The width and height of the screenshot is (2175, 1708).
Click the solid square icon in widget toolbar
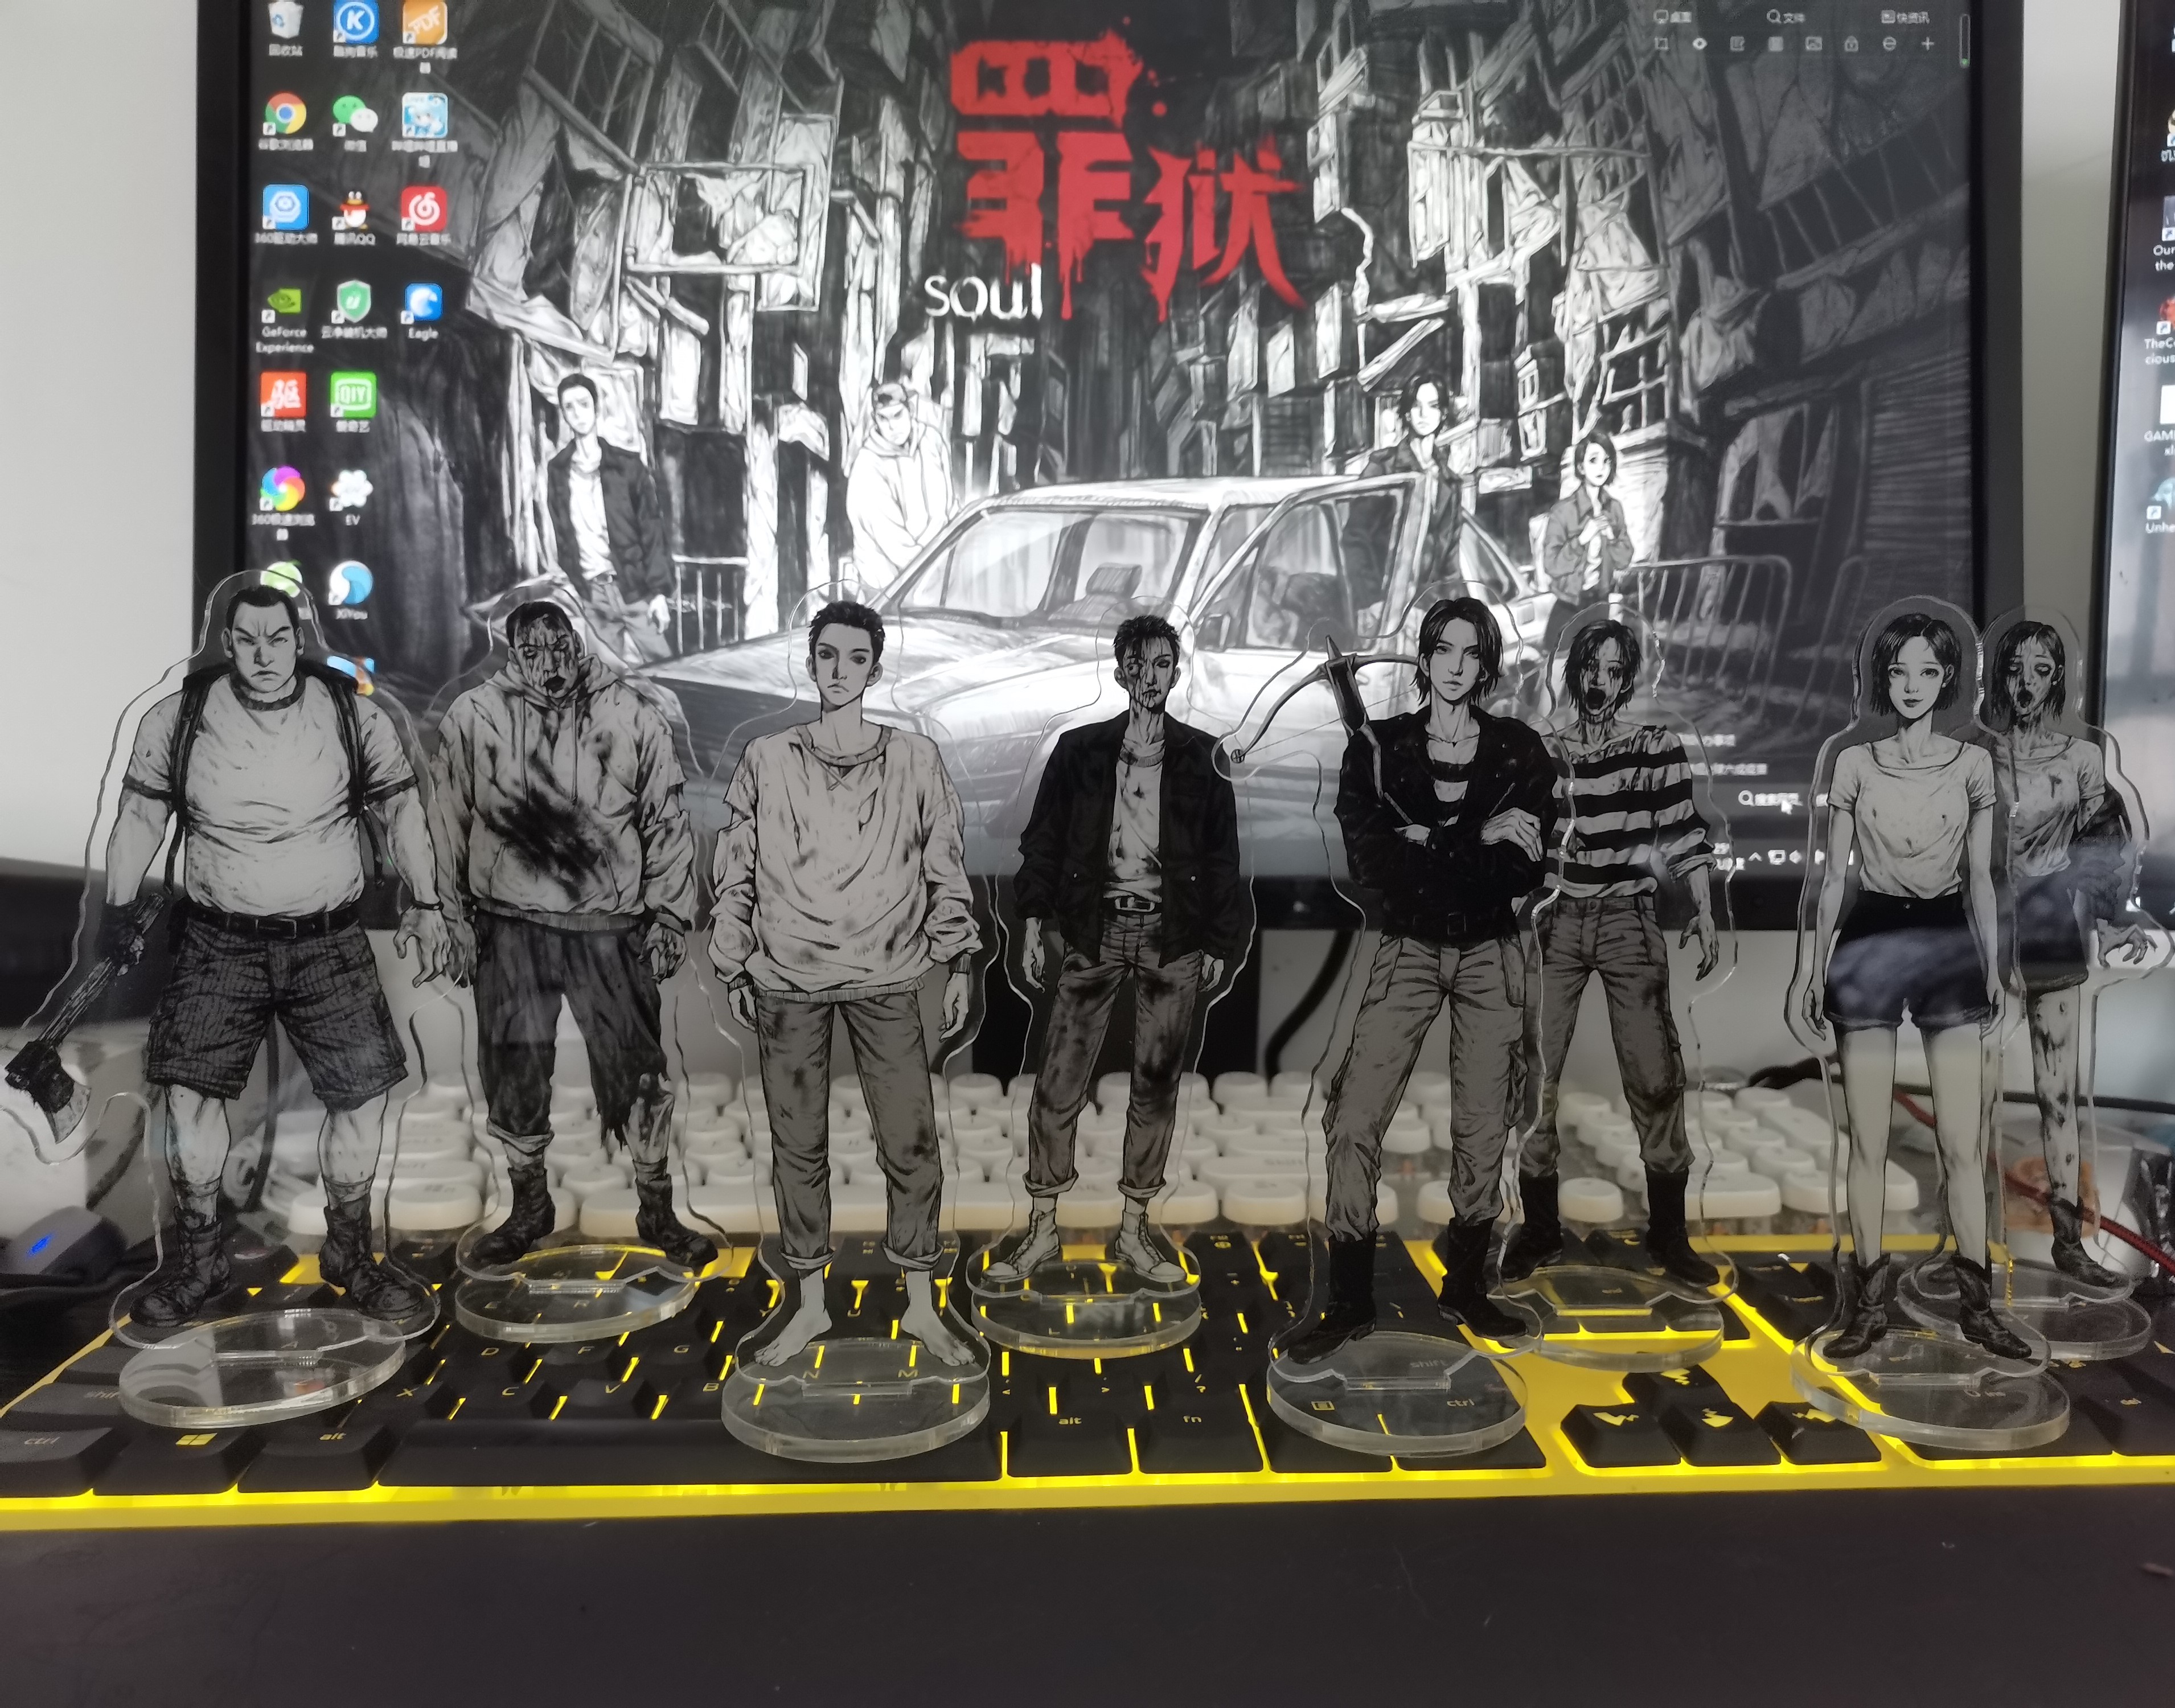[1775, 44]
